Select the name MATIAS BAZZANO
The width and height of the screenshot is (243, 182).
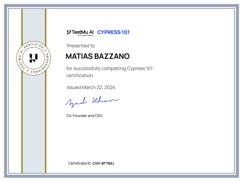(98, 56)
